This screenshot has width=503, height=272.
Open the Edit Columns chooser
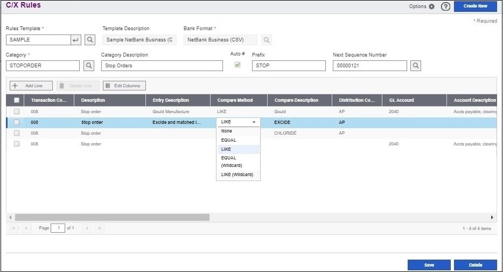click(x=124, y=86)
